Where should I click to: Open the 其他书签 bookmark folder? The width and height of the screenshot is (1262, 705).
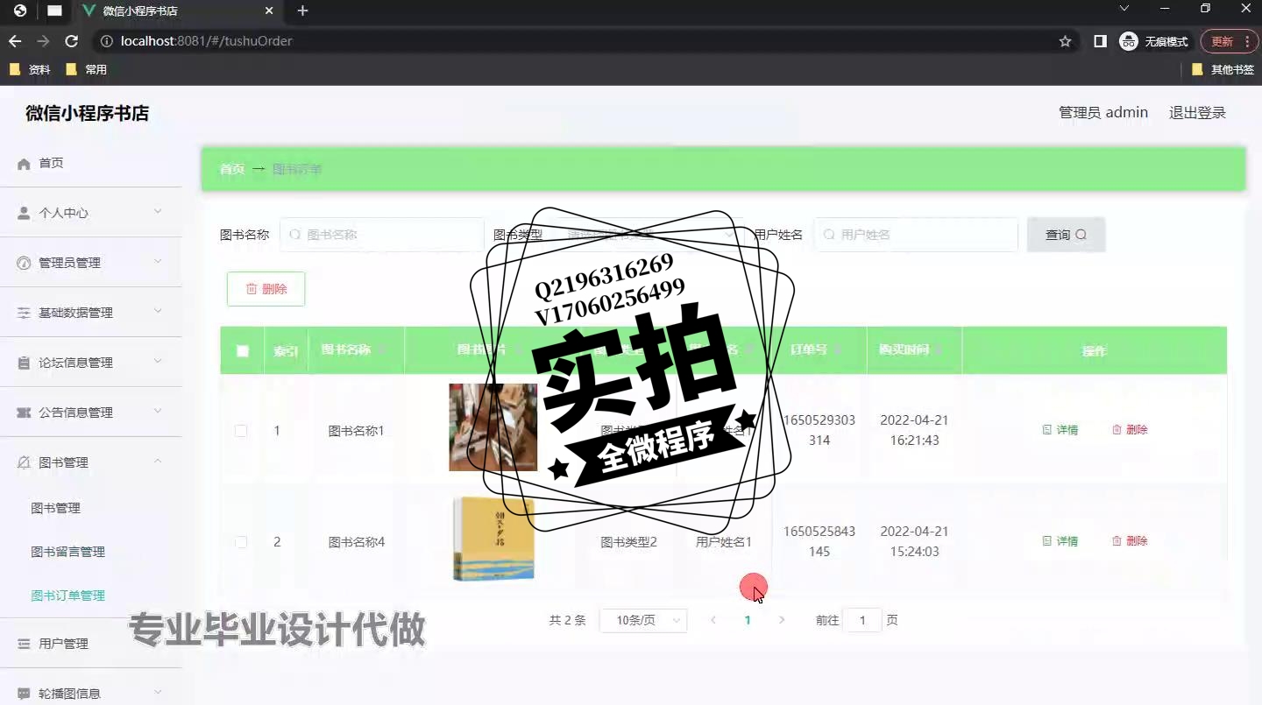pos(1223,69)
